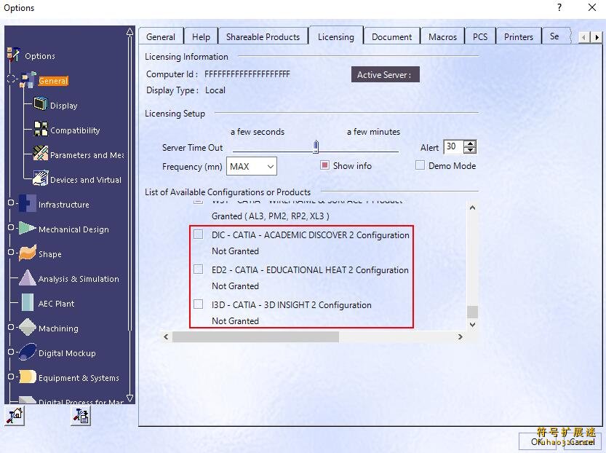The height and width of the screenshot is (453, 606).
Task: Open the Parameters and Measure icon
Action: 41,154
